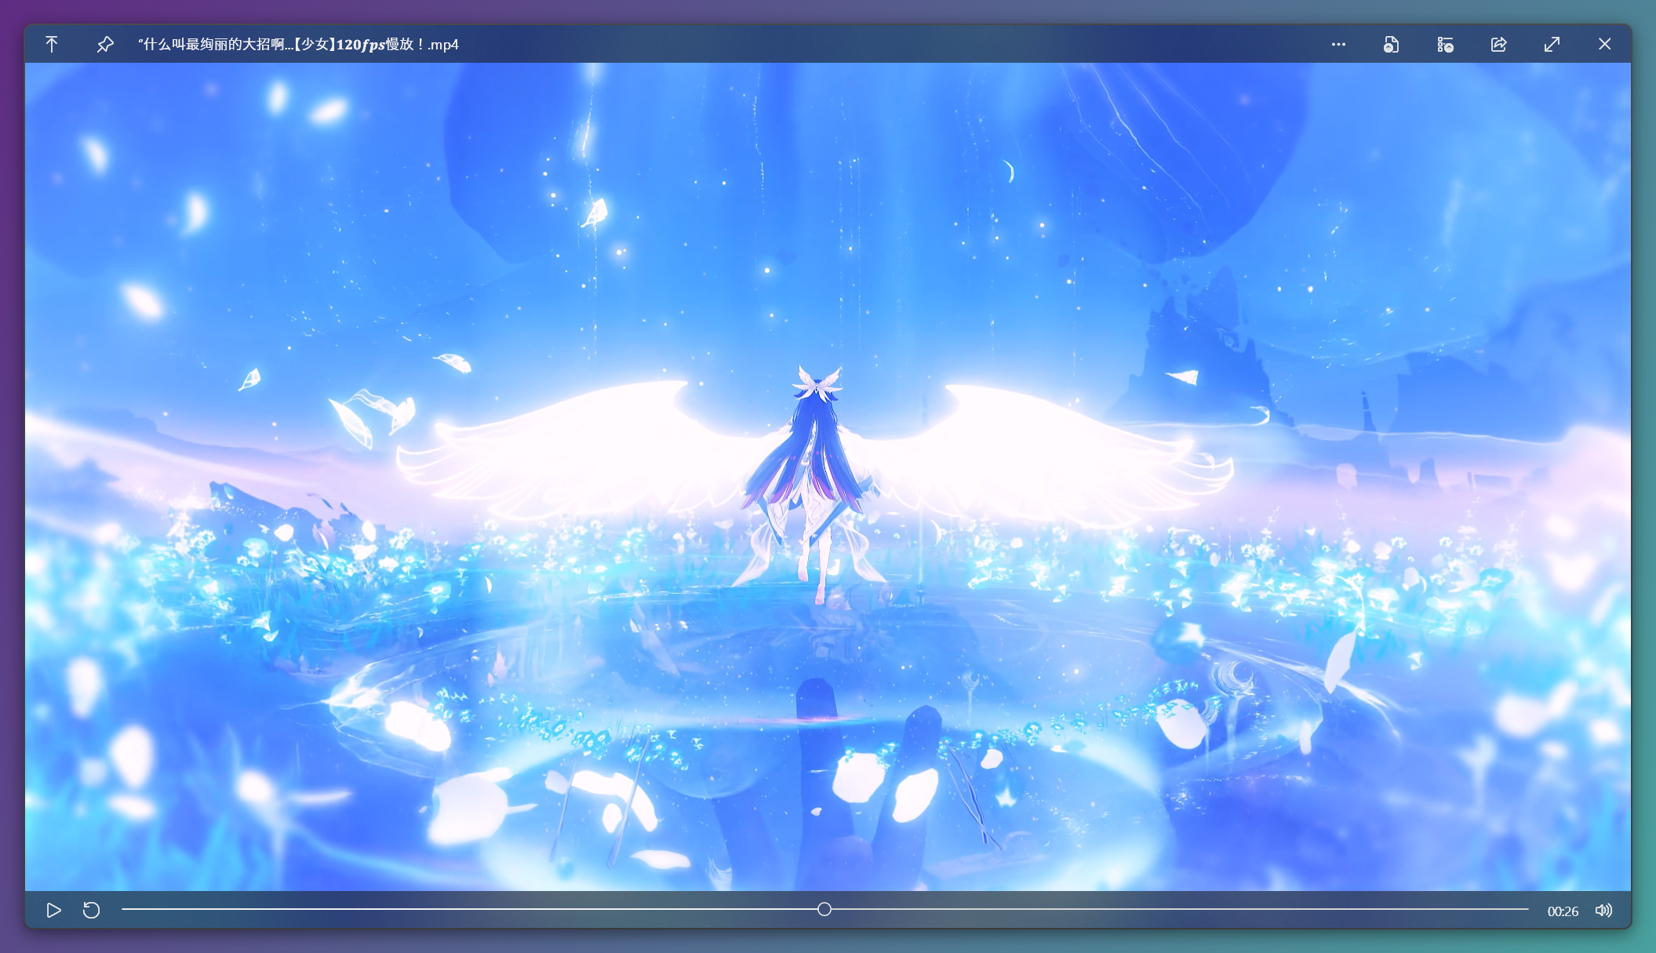Share the video with share icon

tap(1498, 45)
